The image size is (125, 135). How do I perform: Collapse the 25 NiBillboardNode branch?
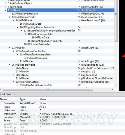tap(9, 65)
